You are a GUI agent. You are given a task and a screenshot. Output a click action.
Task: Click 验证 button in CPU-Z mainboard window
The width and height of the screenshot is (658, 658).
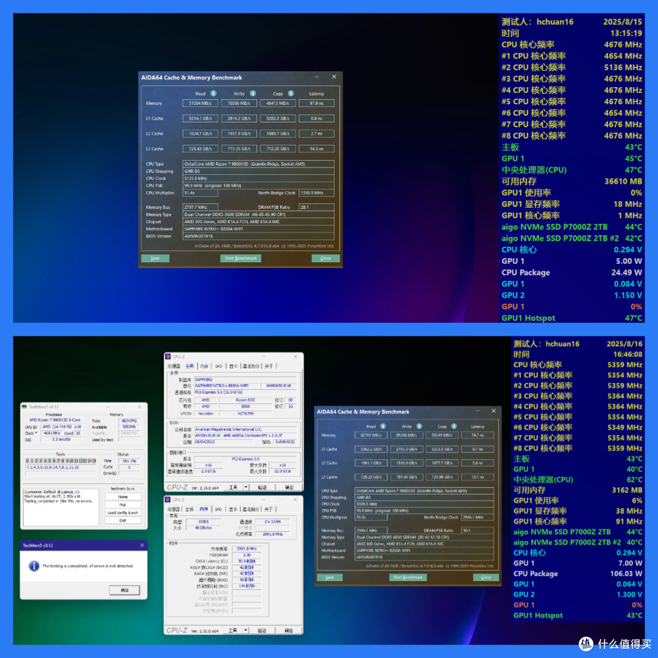coord(262,487)
